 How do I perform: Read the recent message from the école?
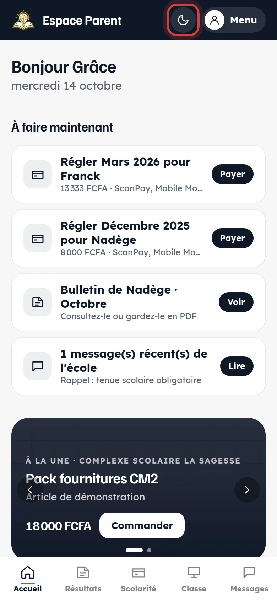[237, 366]
